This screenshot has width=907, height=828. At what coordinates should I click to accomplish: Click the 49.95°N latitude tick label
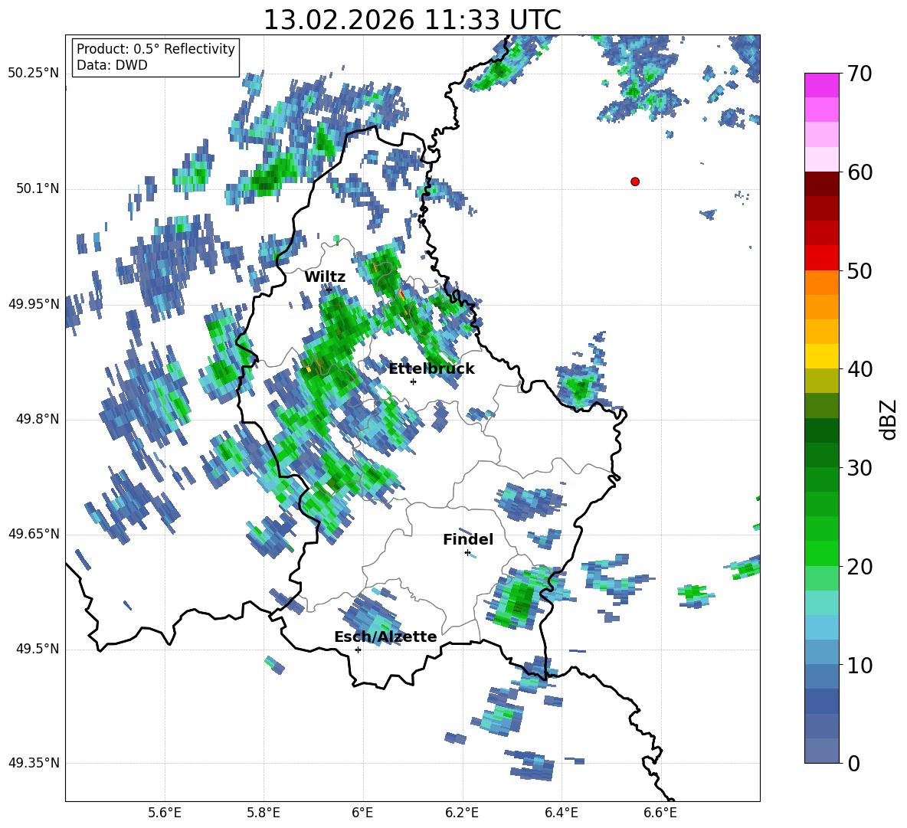click(33, 303)
